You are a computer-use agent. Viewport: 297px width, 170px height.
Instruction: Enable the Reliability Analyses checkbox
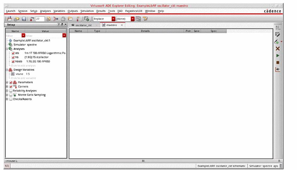pyautogui.click(x=11, y=91)
